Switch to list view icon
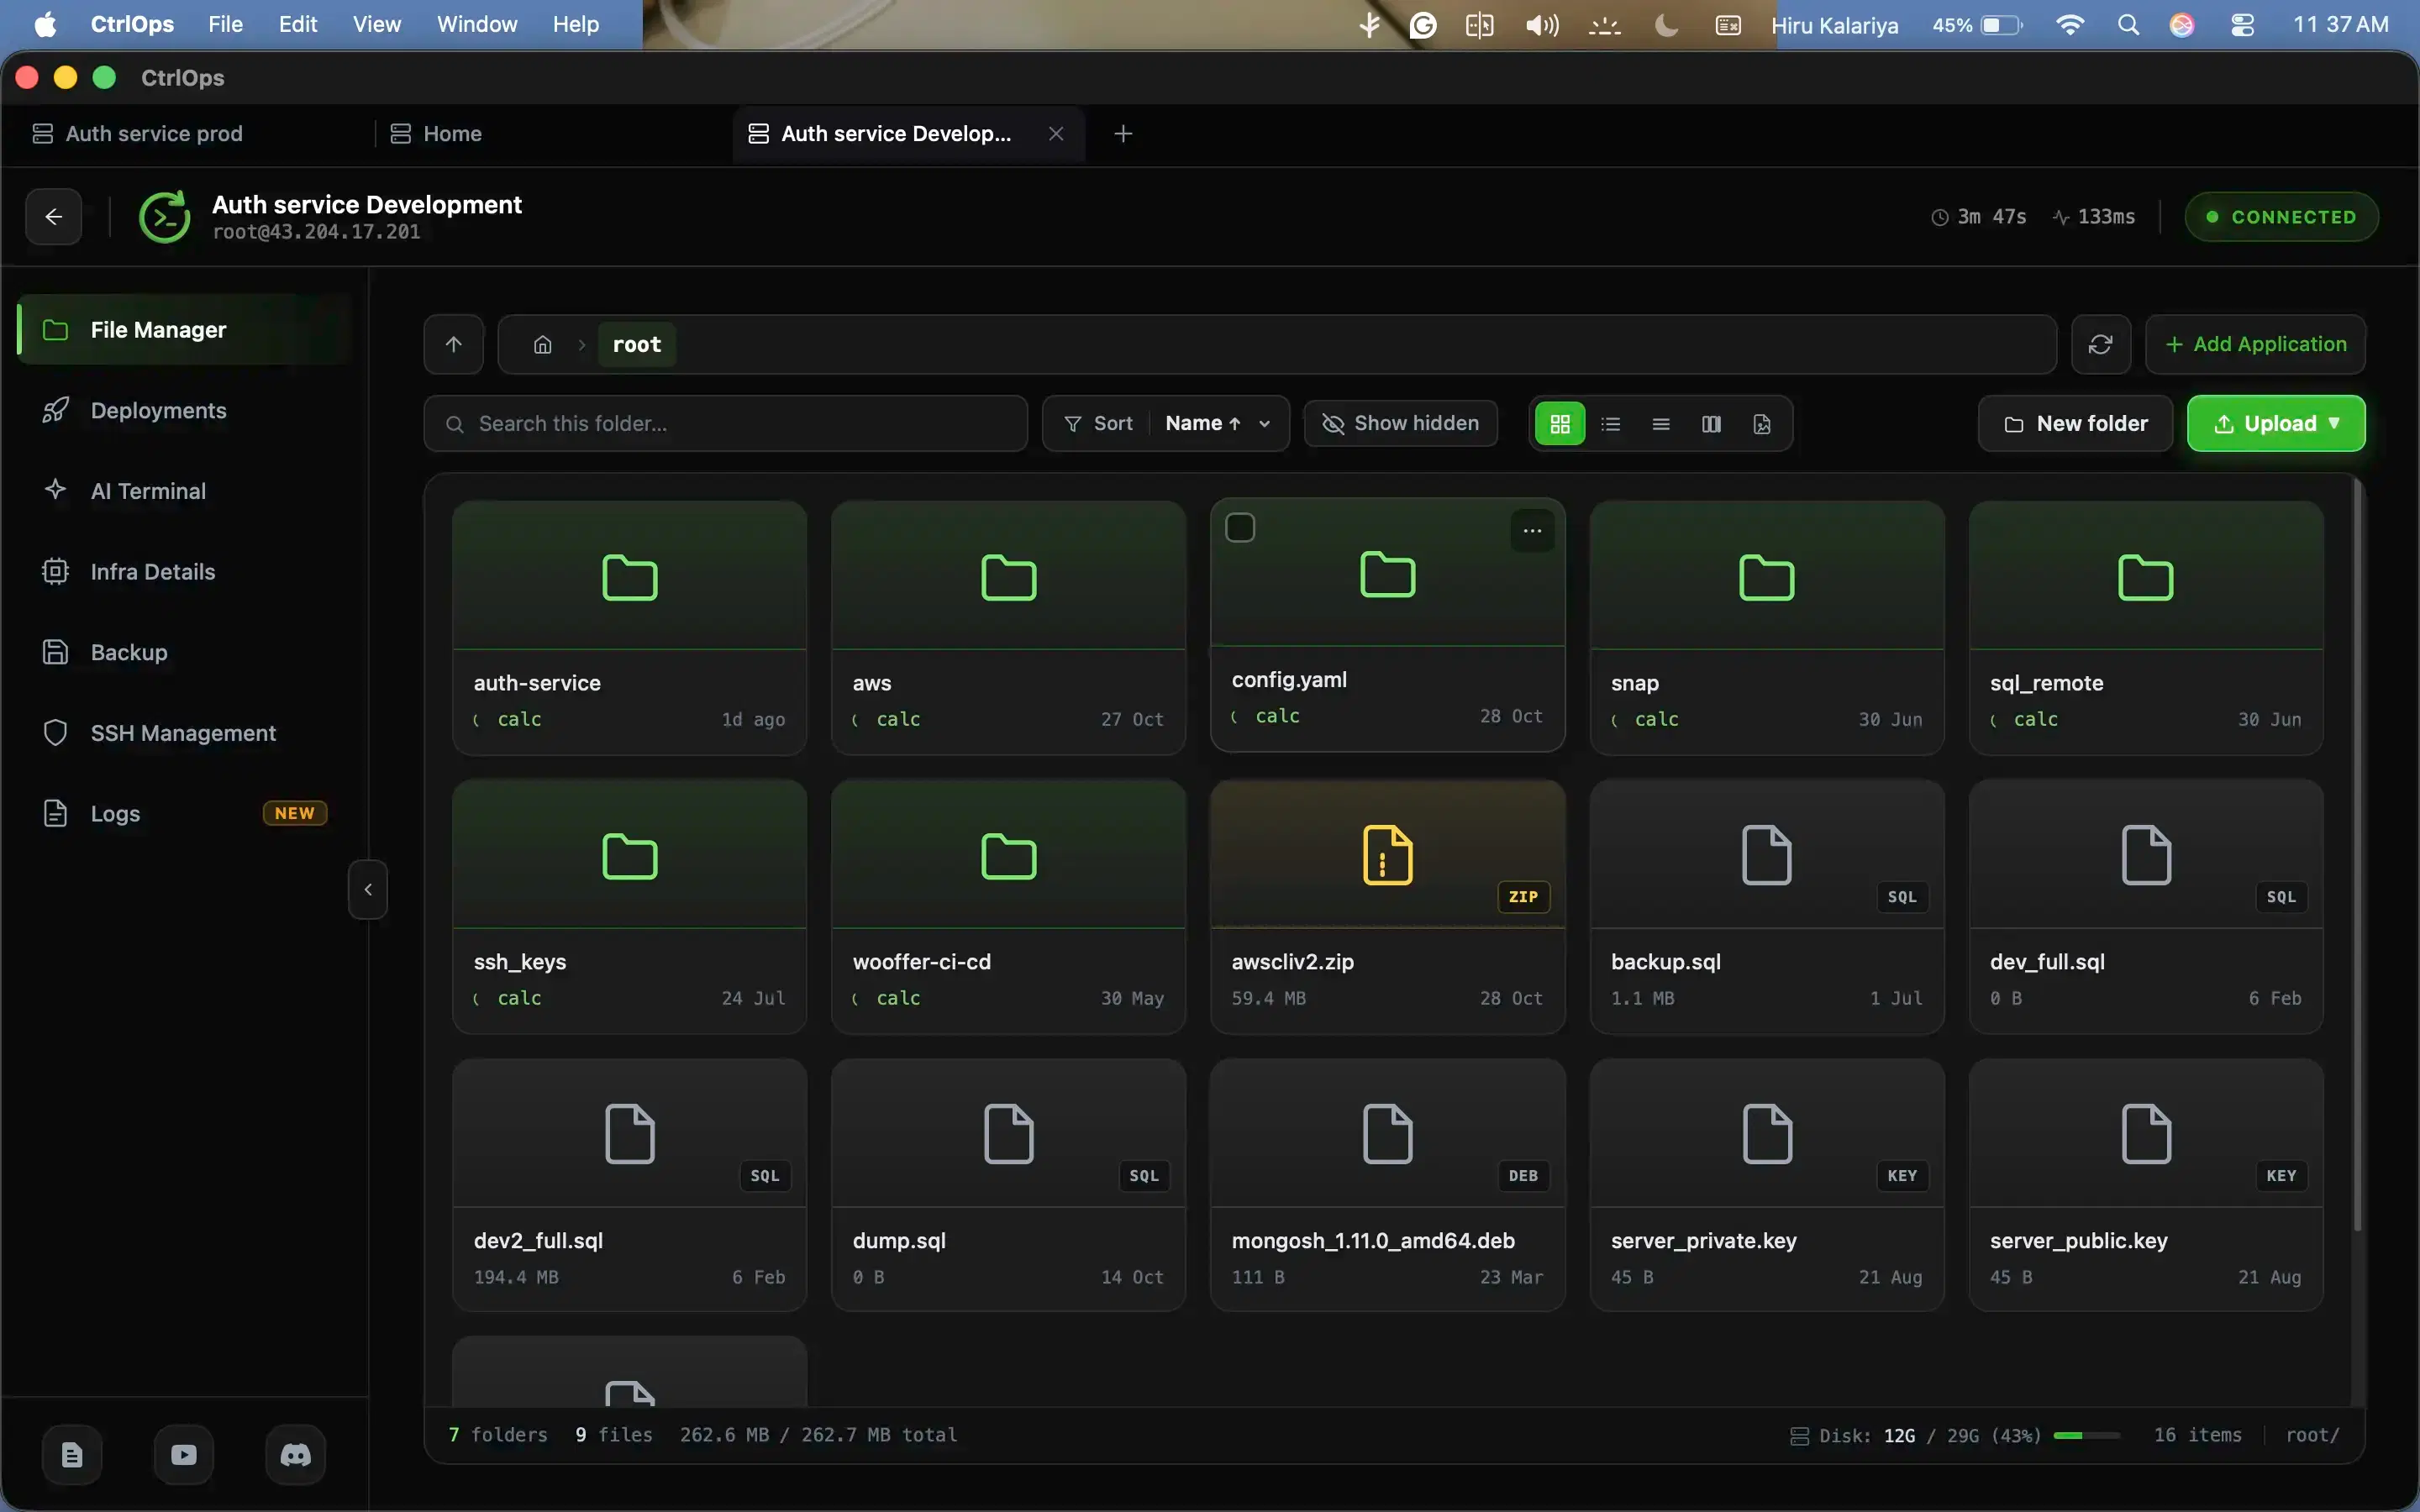 (x=1610, y=424)
